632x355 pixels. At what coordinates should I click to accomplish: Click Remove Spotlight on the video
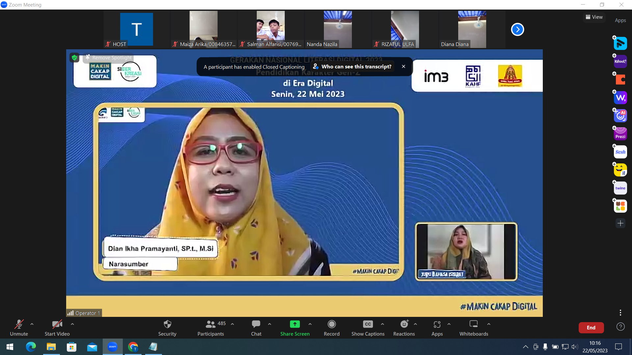108,58
